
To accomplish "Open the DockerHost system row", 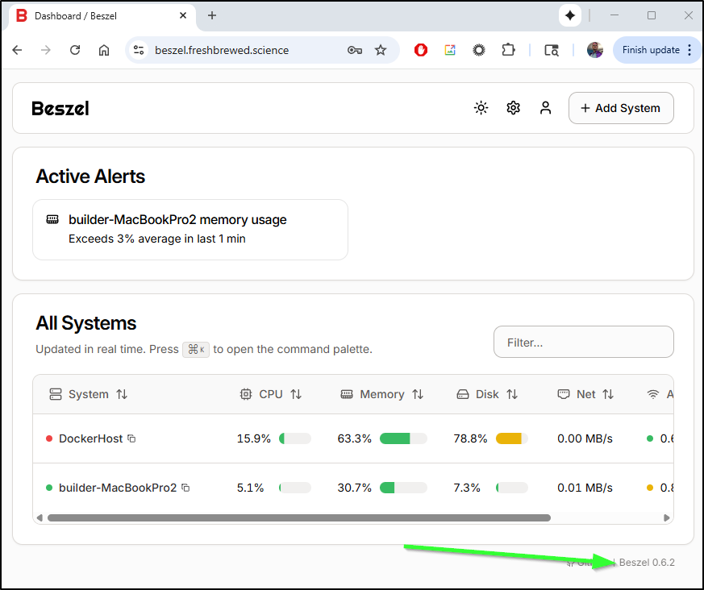I will click(91, 438).
